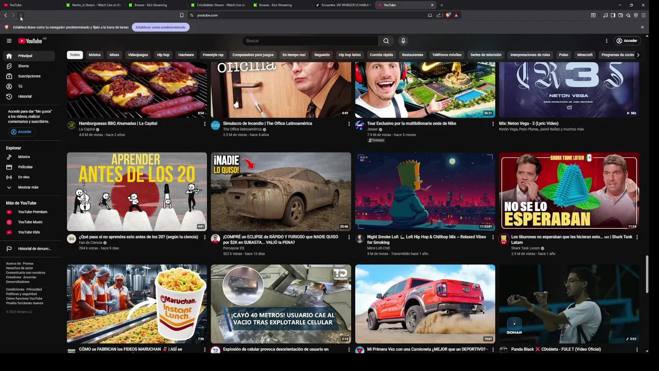The width and height of the screenshot is (659, 371).
Task: Select the Todos filter chip
Action: [75, 55]
